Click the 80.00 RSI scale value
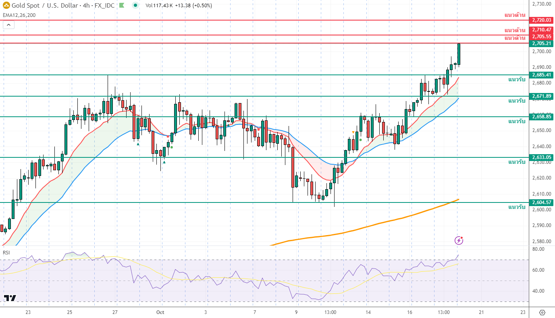Screen dimensions: 555x318 pyautogui.click(x=538, y=249)
